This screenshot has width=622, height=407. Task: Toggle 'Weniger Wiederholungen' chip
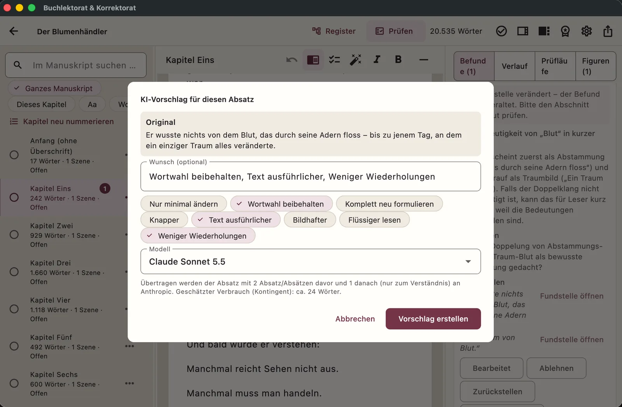[x=198, y=236]
